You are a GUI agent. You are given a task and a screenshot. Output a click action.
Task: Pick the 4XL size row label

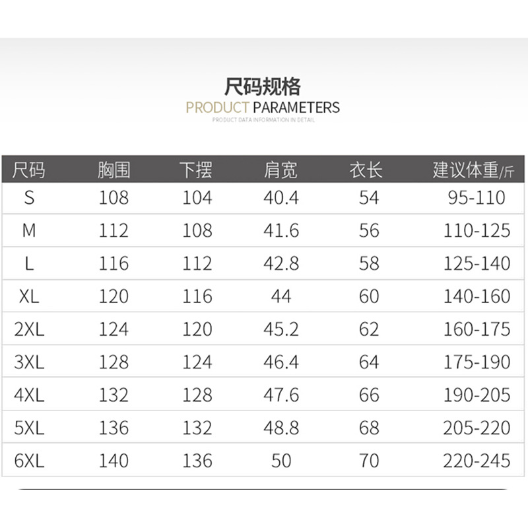click(x=29, y=395)
